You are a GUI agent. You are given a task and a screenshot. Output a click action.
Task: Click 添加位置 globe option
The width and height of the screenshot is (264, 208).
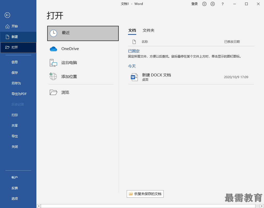pos(83,77)
